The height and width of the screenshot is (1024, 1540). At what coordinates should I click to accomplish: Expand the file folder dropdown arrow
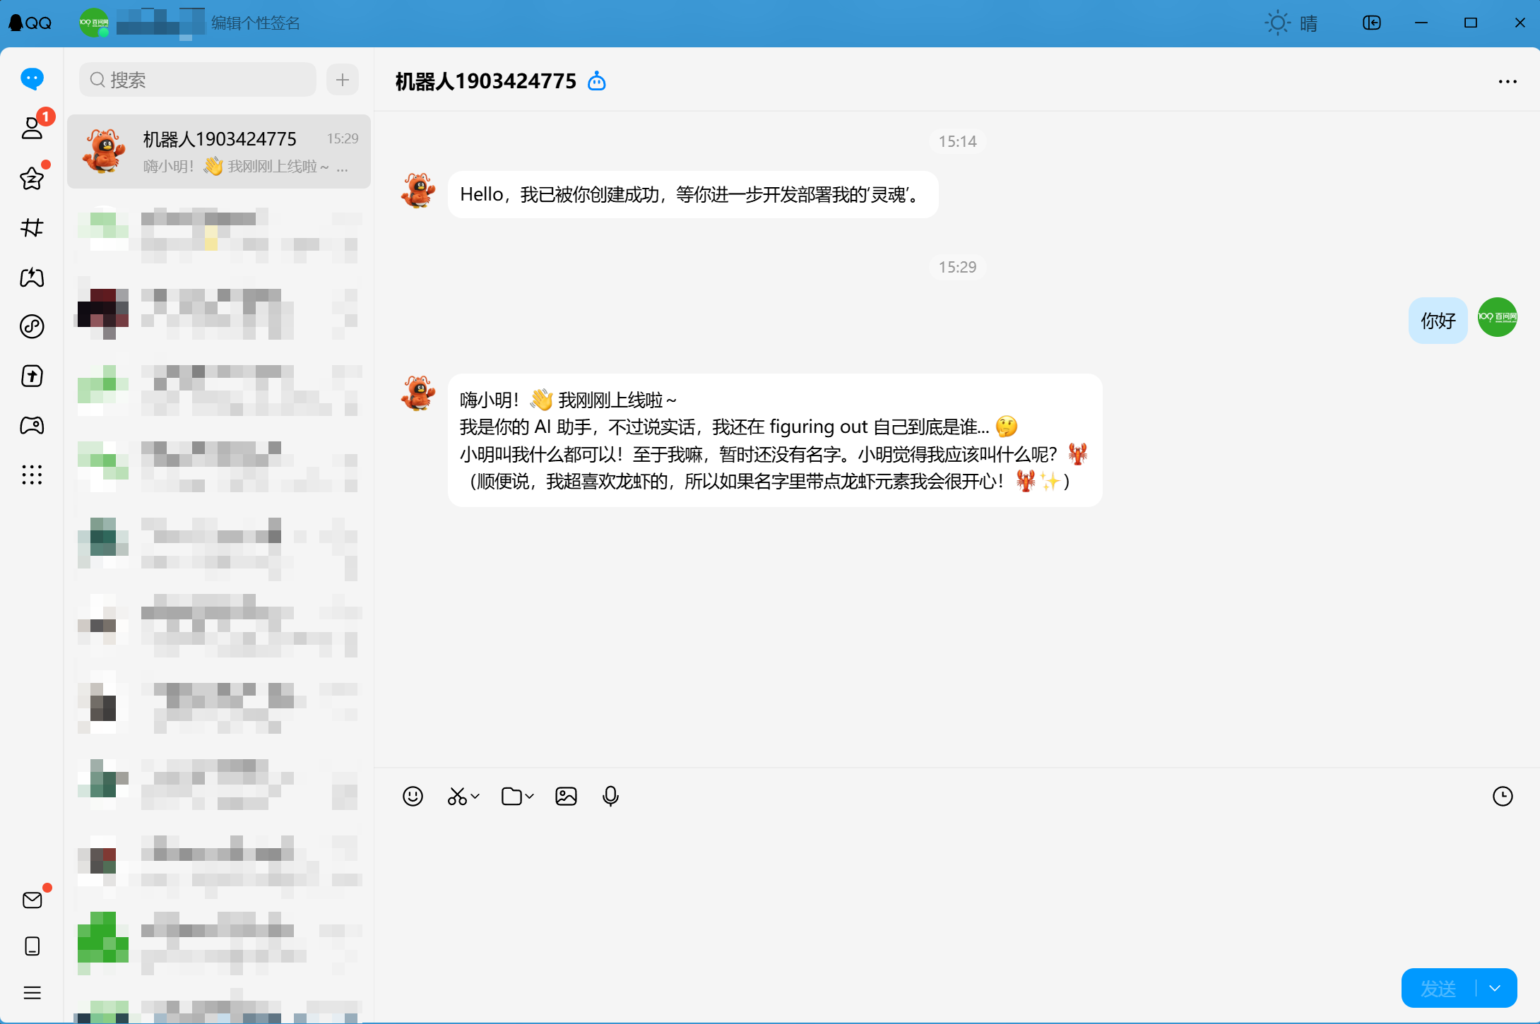(x=530, y=796)
